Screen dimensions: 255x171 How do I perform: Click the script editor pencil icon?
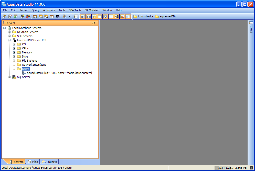[x=65, y=16]
